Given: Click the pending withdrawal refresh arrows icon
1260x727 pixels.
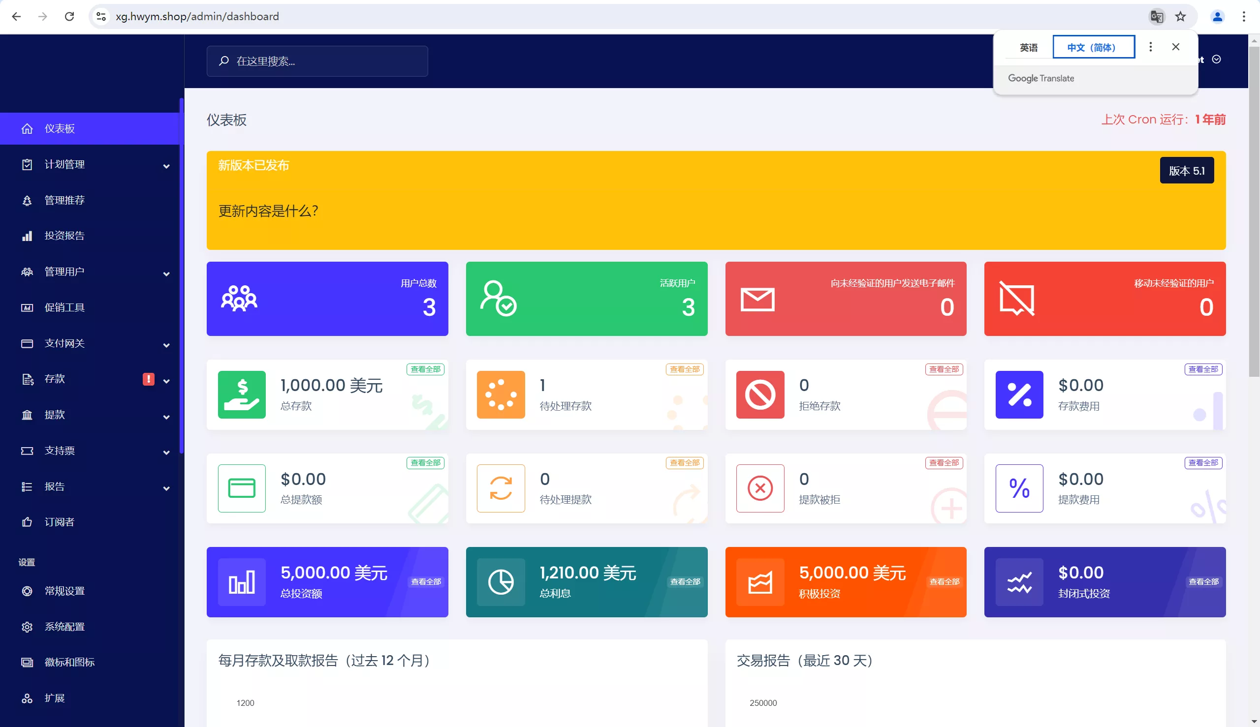Looking at the screenshot, I should coord(501,488).
